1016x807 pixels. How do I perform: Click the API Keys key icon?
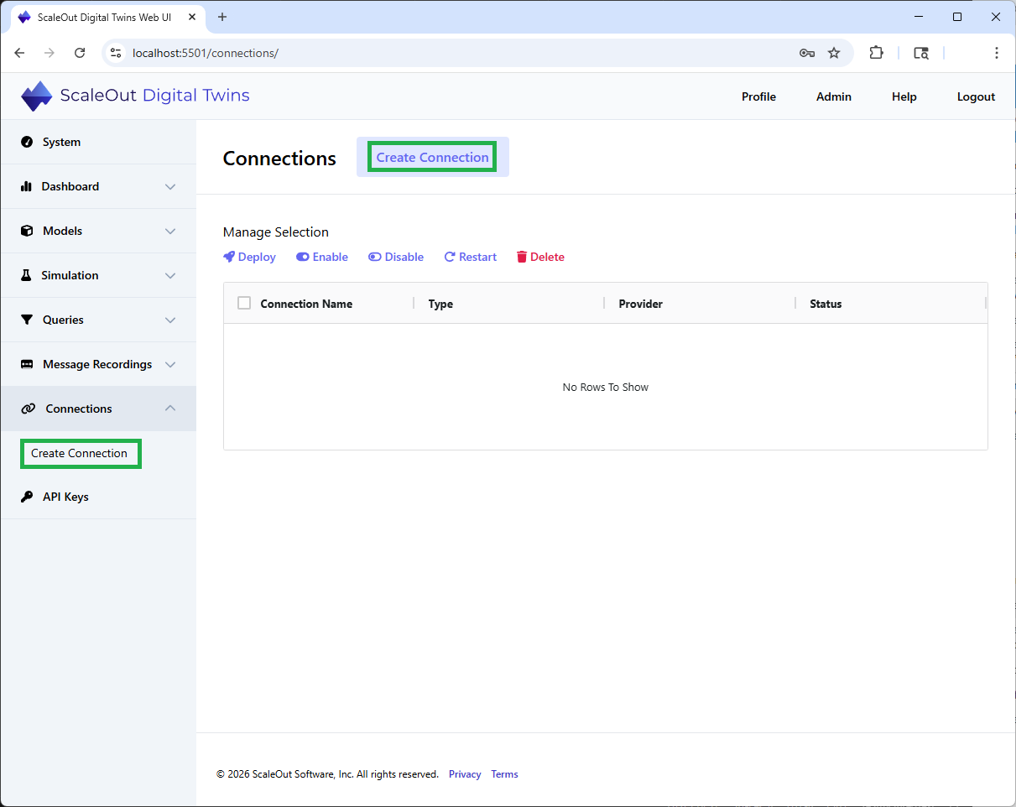27,497
